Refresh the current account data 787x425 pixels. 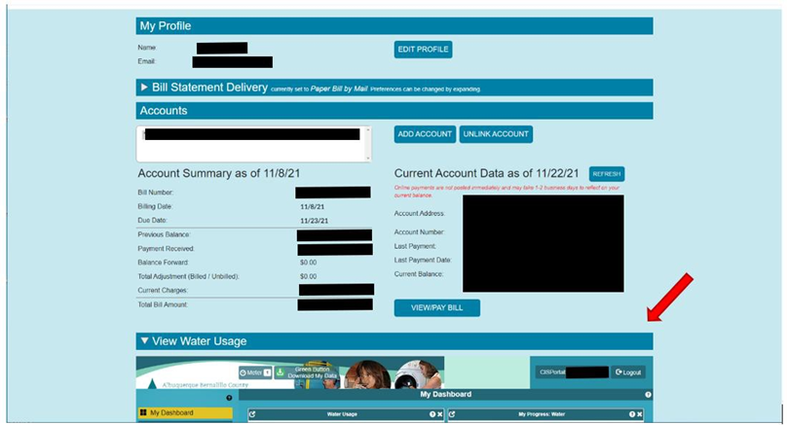point(606,173)
